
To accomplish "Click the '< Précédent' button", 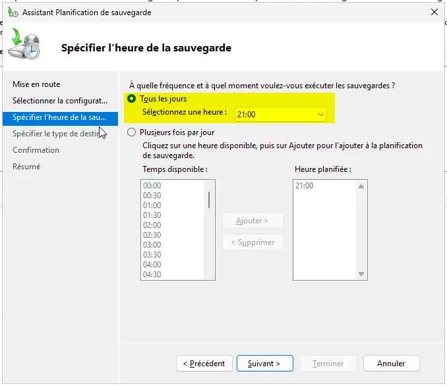I will point(204,363).
